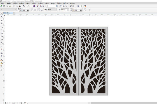Screen dimensions: 157x104
Task: Select the Zoom tool in toolbox
Action: 1,23
